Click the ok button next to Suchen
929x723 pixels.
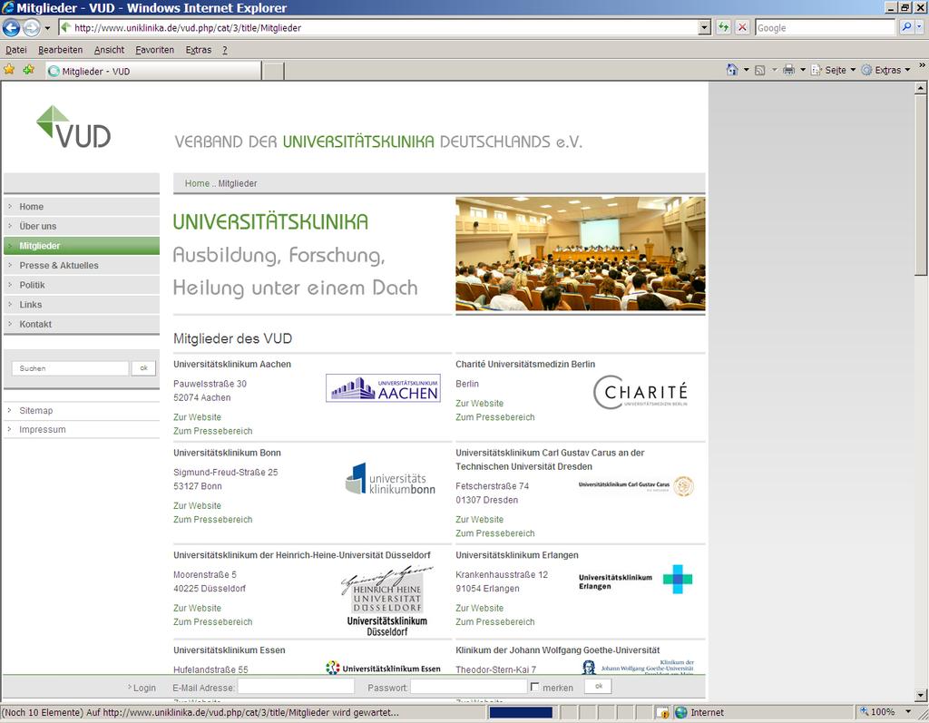coord(143,368)
